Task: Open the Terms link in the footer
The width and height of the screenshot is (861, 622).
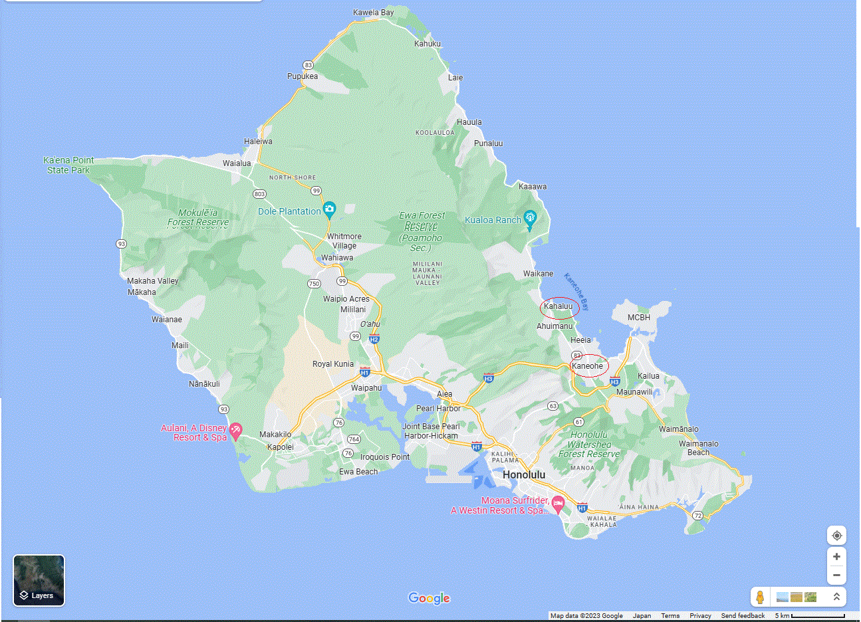Action: (670, 616)
